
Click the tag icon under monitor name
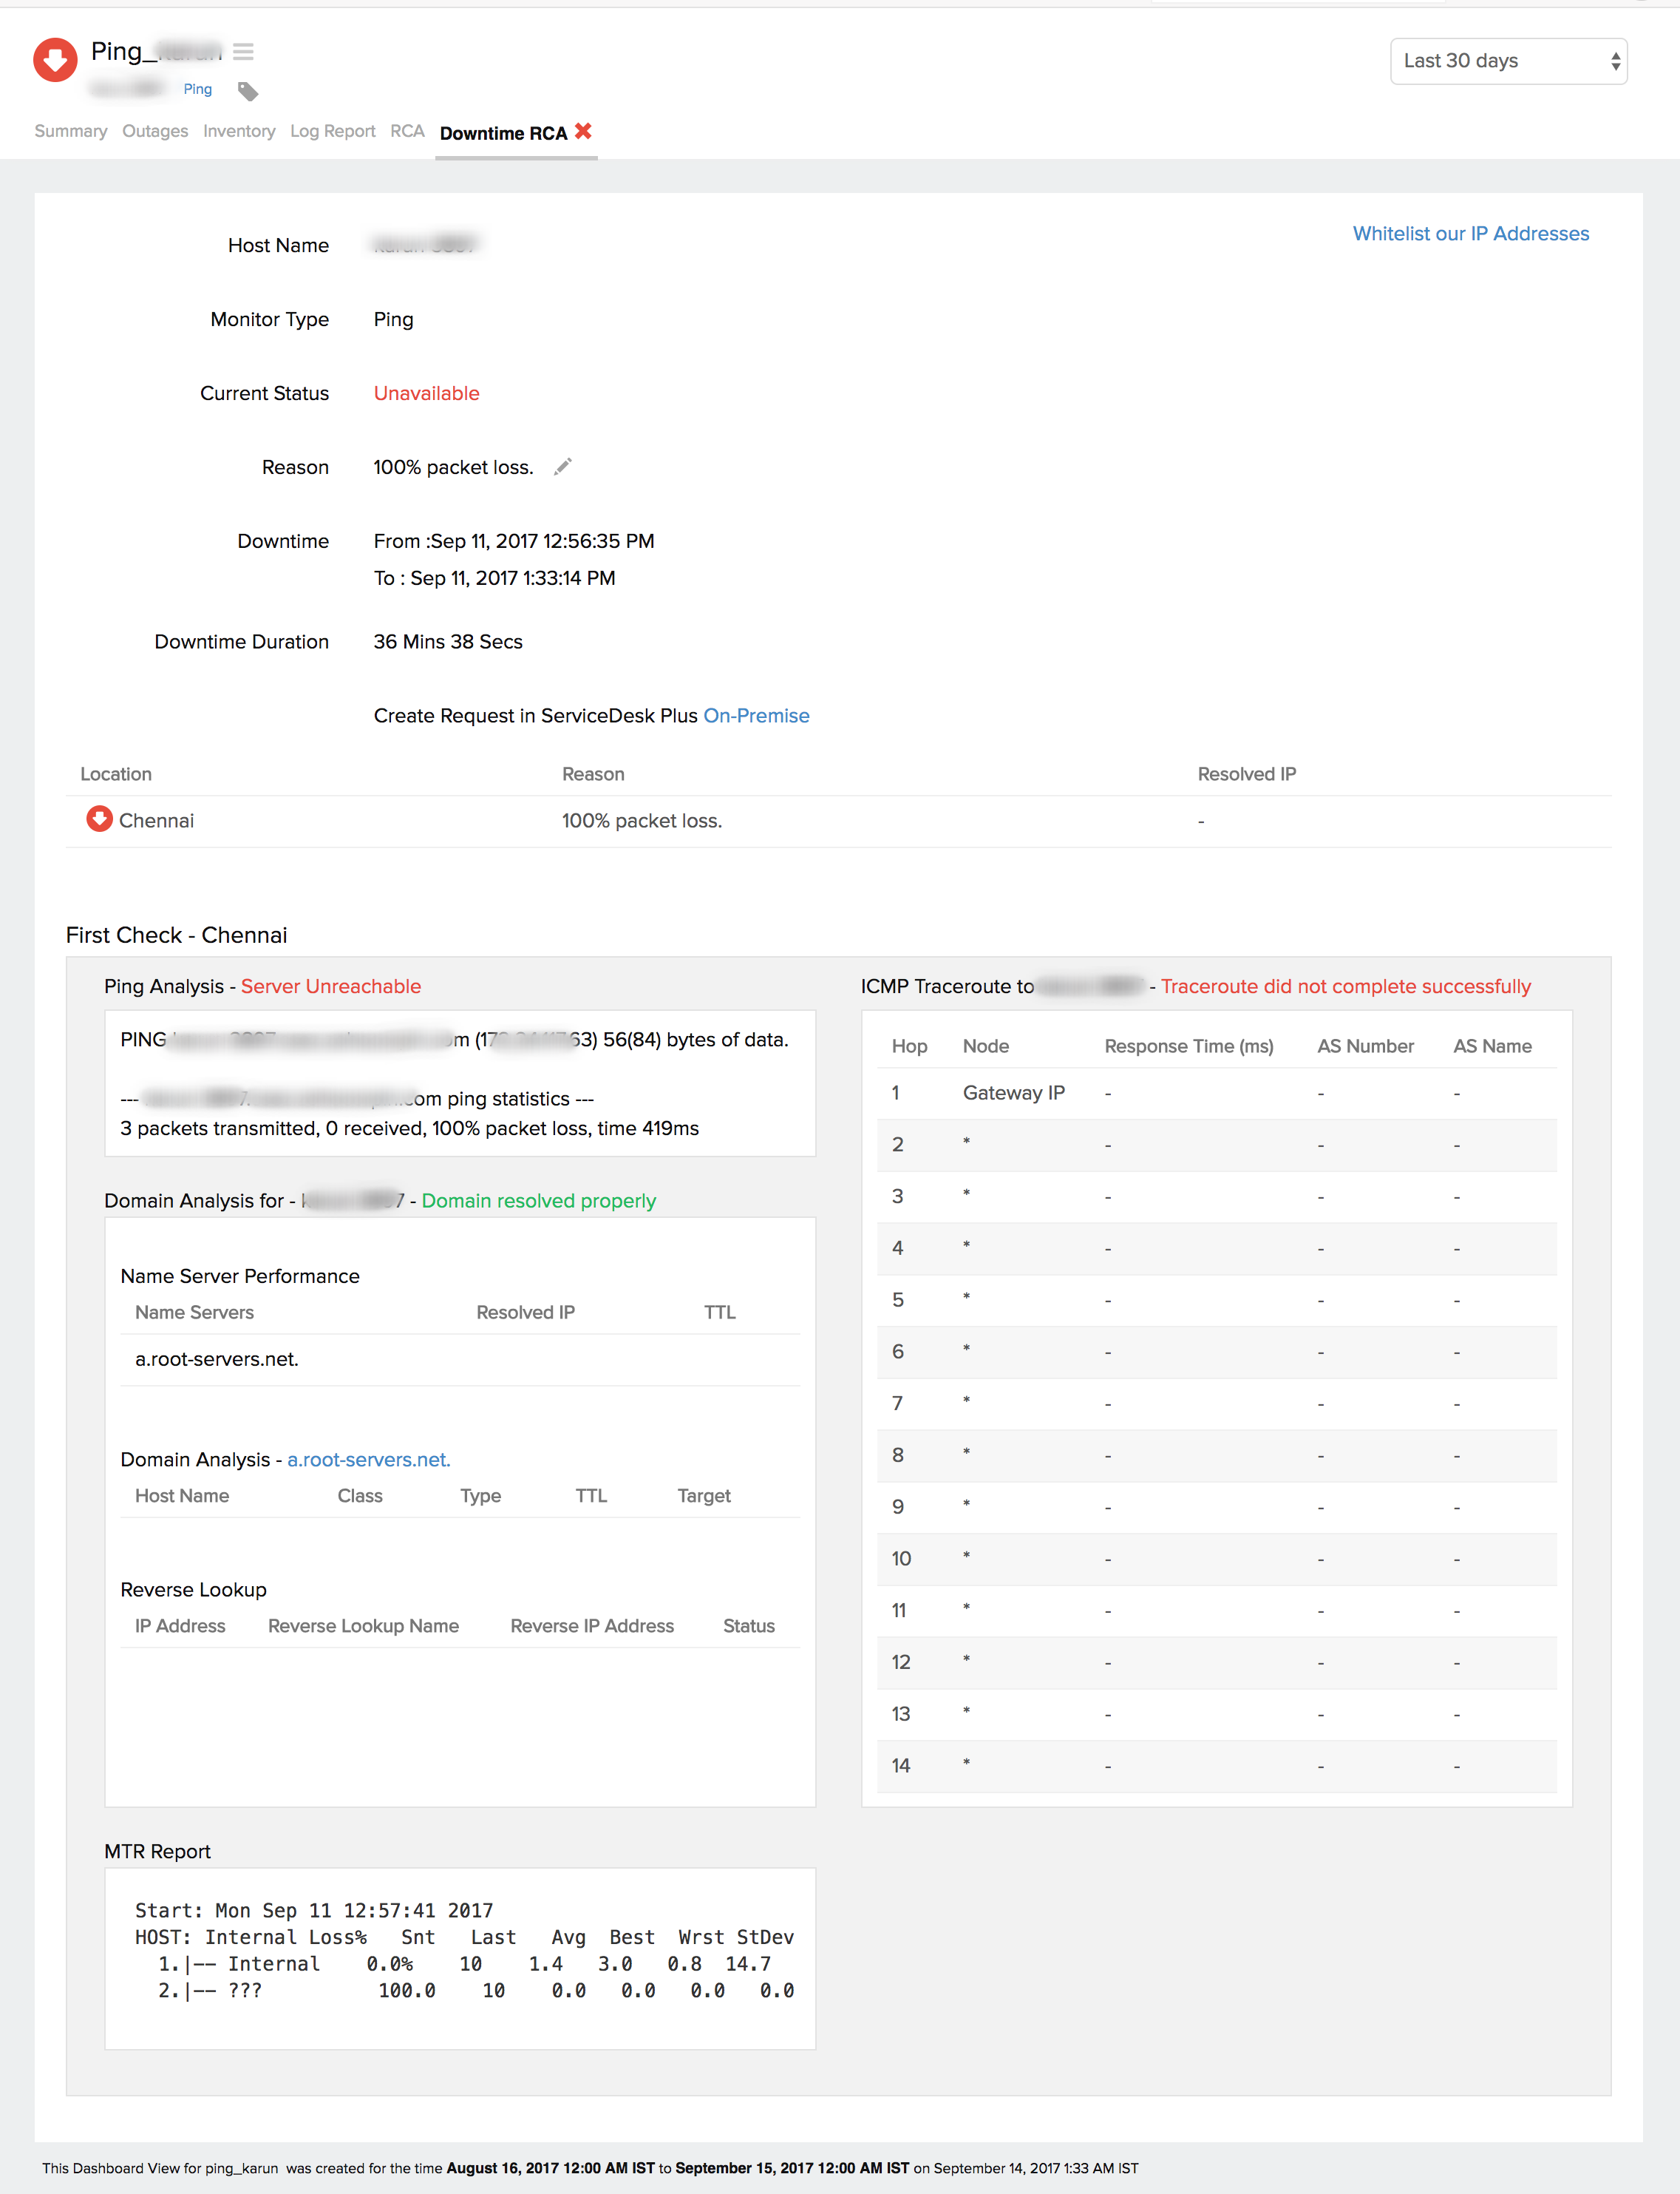(248, 92)
